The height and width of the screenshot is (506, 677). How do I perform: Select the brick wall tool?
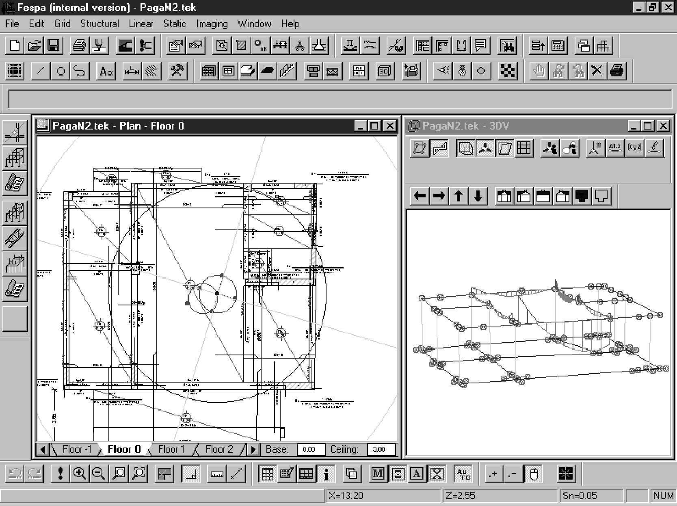pos(209,71)
